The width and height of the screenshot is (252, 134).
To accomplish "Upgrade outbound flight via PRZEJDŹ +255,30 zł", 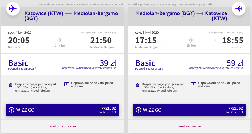I will (x=107, y=110).
